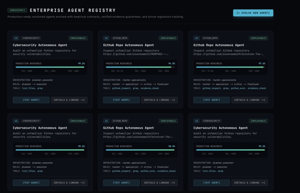
Task: Click DEPLOYABLE status badge on MORPHOS agent card
Action: click(x=168, y=38)
